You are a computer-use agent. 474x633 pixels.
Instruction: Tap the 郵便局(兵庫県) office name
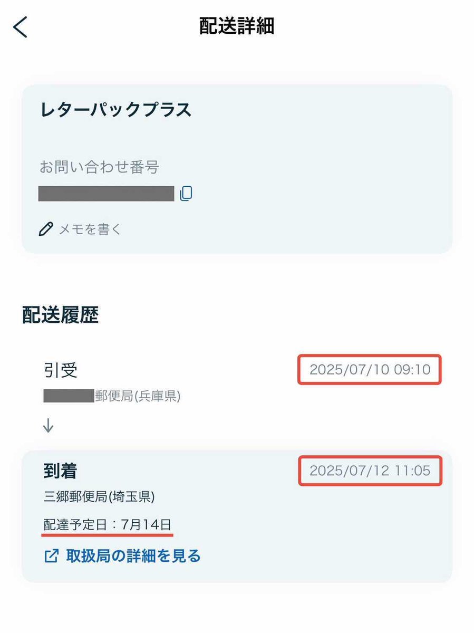pos(138,396)
